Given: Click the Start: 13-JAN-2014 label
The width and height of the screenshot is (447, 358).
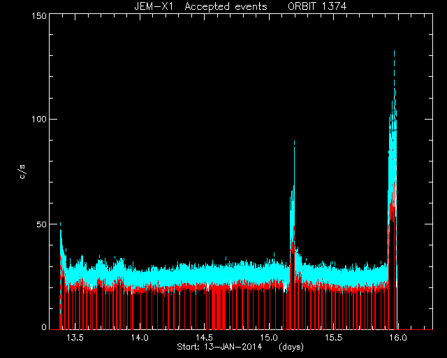Looking at the screenshot, I should pyautogui.click(x=219, y=347).
